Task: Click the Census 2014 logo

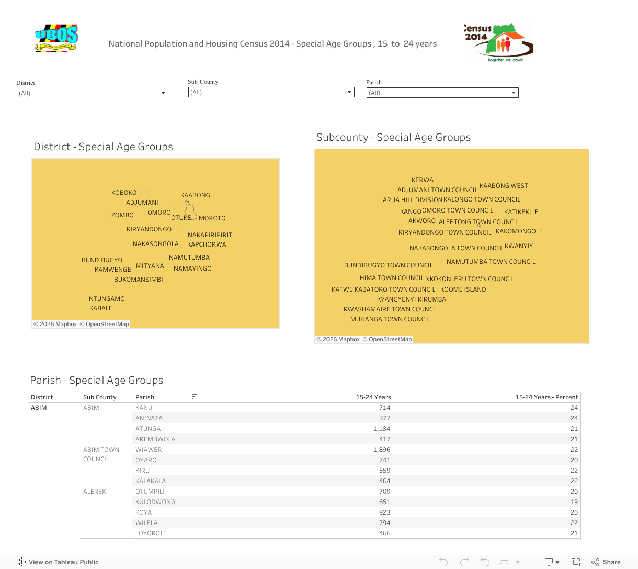Action: pos(498,43)
